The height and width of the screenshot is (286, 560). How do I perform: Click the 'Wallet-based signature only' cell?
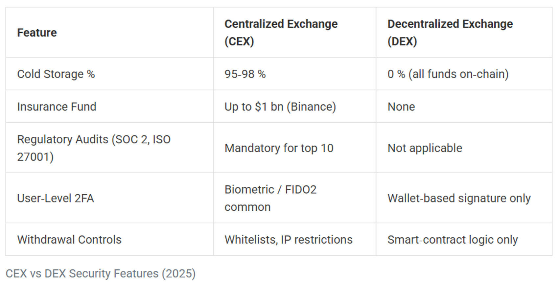tap(459, 198)
